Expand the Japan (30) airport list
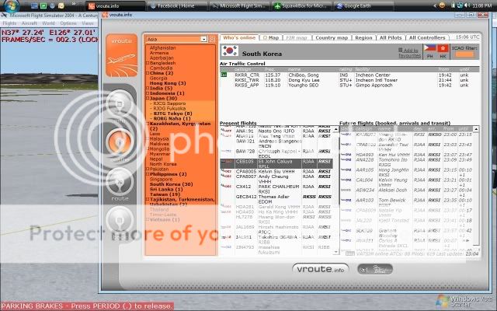The image size is (497, 311). click(147, 98)
